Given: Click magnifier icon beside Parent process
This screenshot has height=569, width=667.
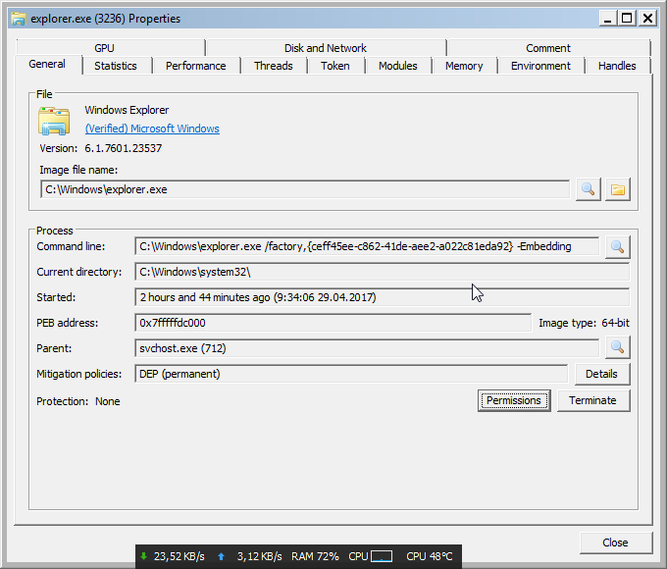Looking at the screenshot, I should [x=618, y=347].
